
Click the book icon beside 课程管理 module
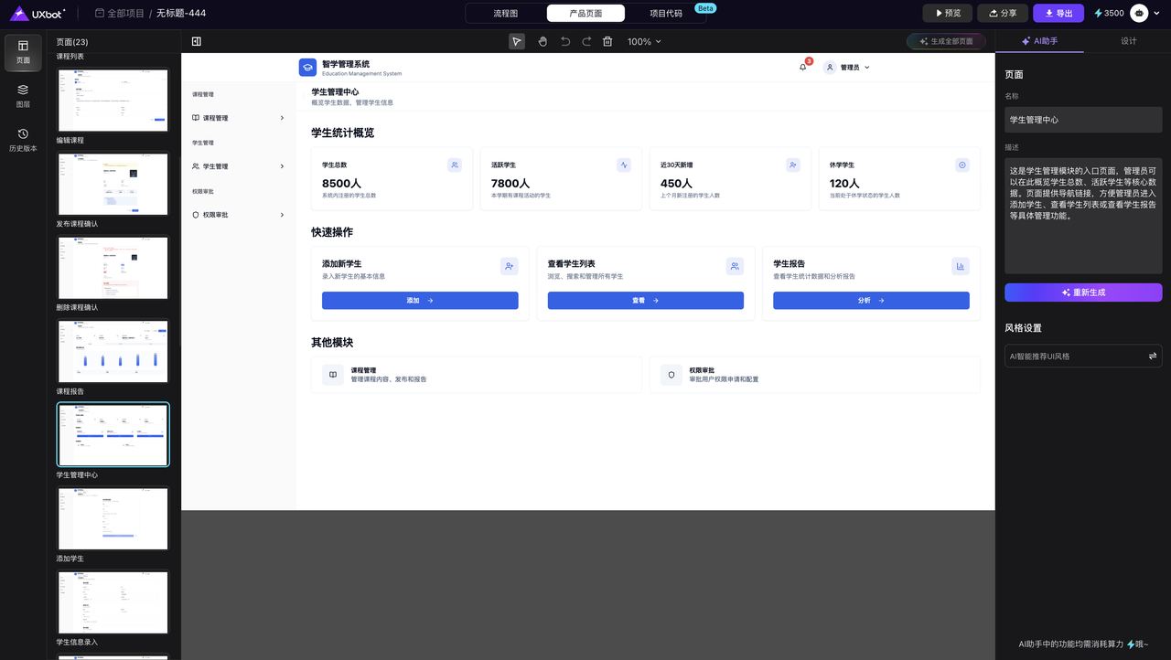tap(331, 375)
